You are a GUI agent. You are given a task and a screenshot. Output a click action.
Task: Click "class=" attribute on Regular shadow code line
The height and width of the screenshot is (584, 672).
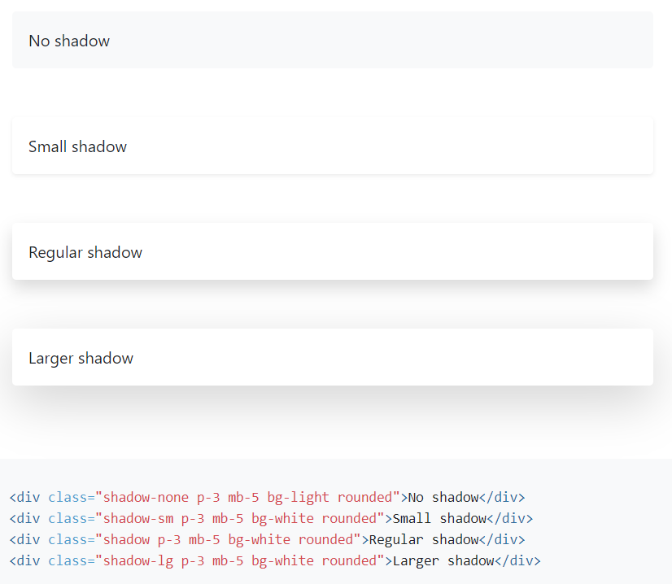(x=72, y=539)
